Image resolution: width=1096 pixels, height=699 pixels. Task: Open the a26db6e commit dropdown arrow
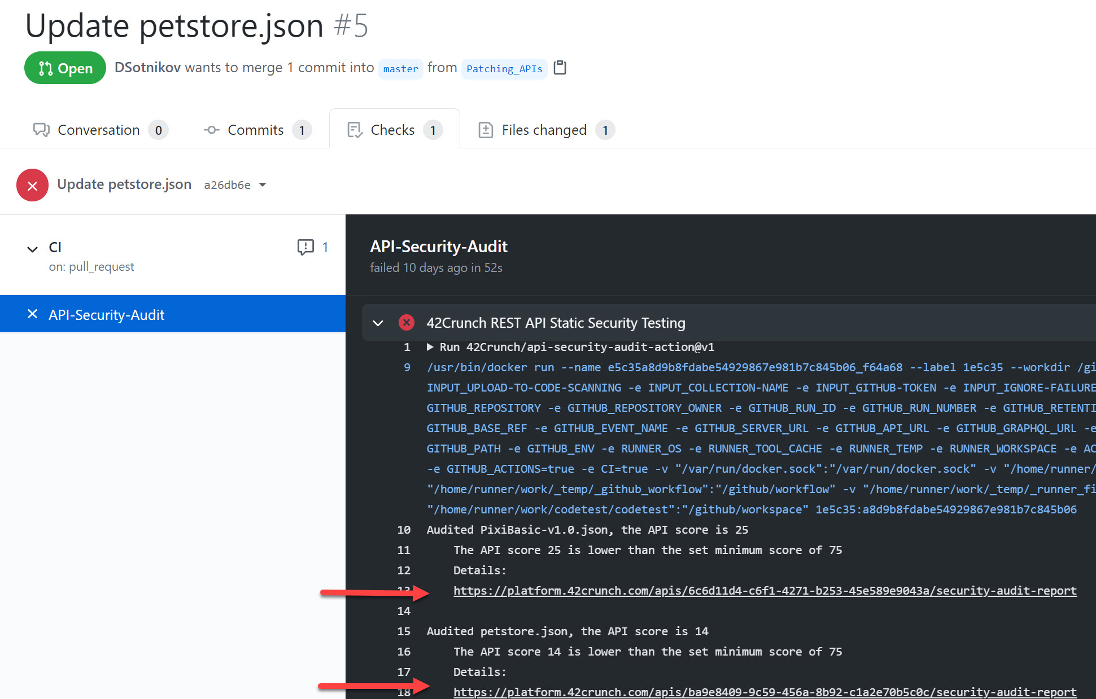pos(263,185)
